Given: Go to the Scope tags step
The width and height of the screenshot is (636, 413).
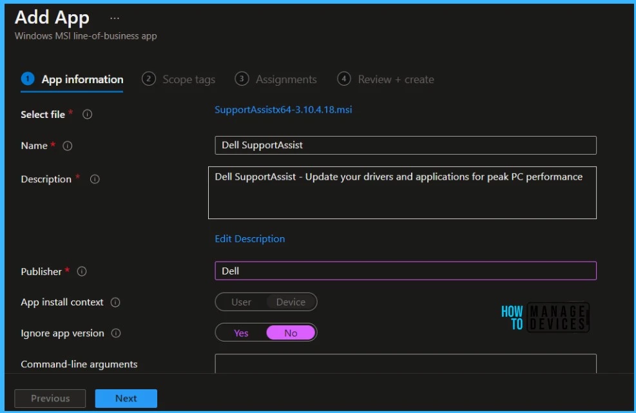Looking at the screenshot, I should (178, 79).
